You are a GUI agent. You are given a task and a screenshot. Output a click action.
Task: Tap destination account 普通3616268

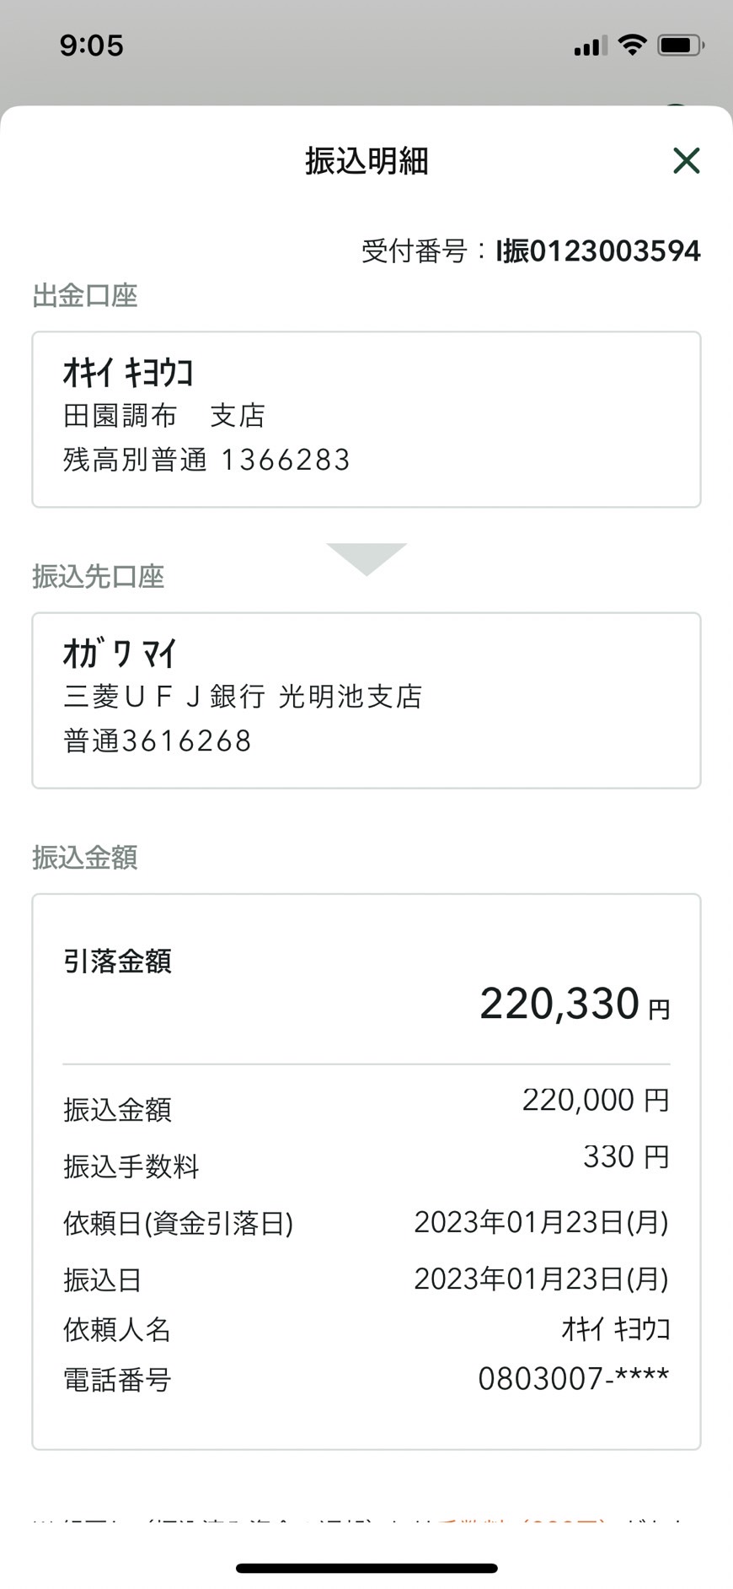coord(158,741)
